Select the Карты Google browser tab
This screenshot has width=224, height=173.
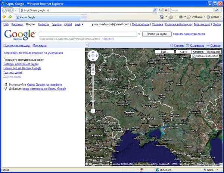pyautogui.click(x=48, y=17)
